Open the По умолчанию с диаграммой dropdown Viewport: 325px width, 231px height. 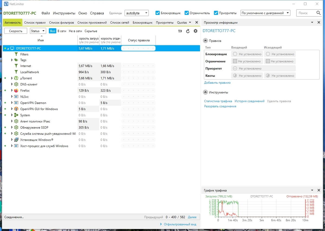pyautogui.click(x=265, y=13)
